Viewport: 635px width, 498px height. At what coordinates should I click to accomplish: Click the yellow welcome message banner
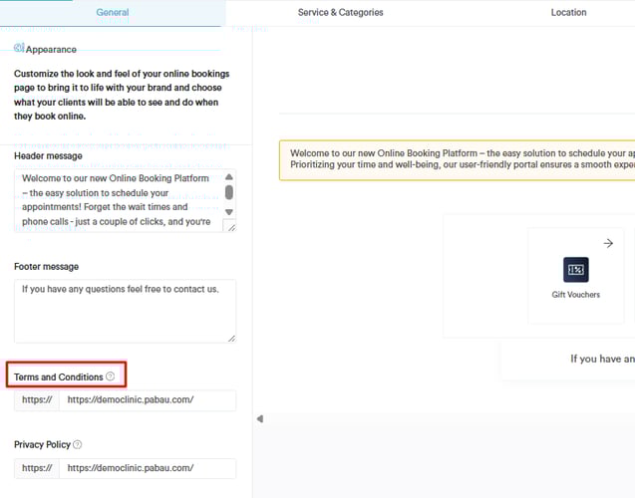click(x=459, y=159)
